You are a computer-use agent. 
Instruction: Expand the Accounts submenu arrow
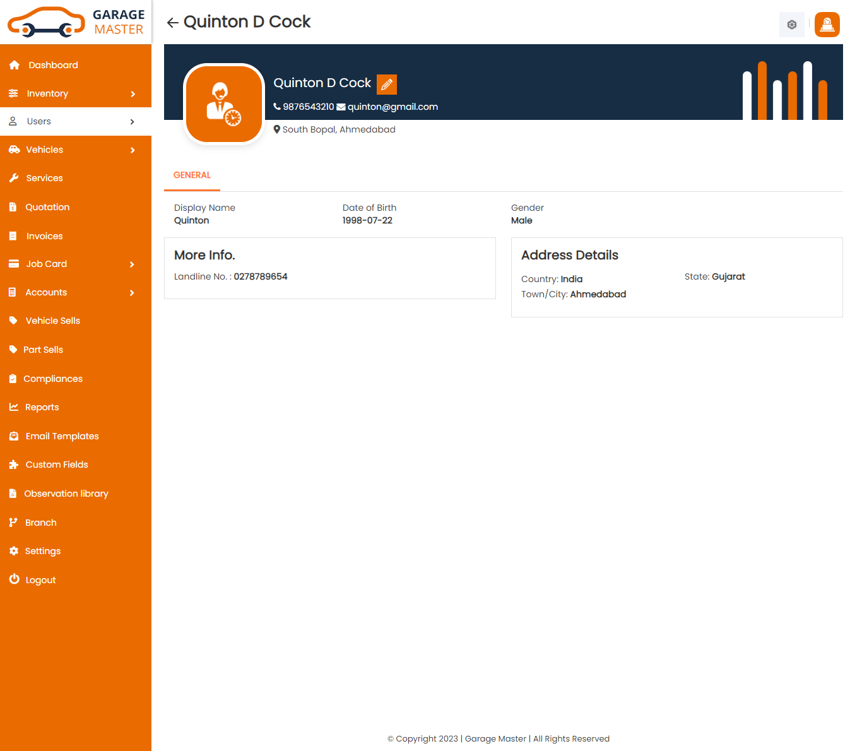(132, 293)
